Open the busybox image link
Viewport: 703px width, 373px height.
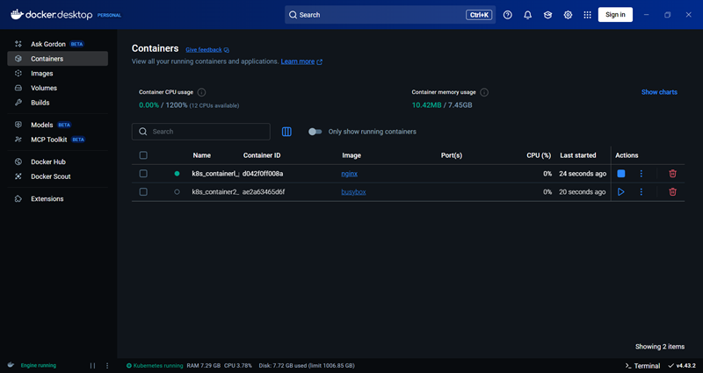[x=353, y=192]
